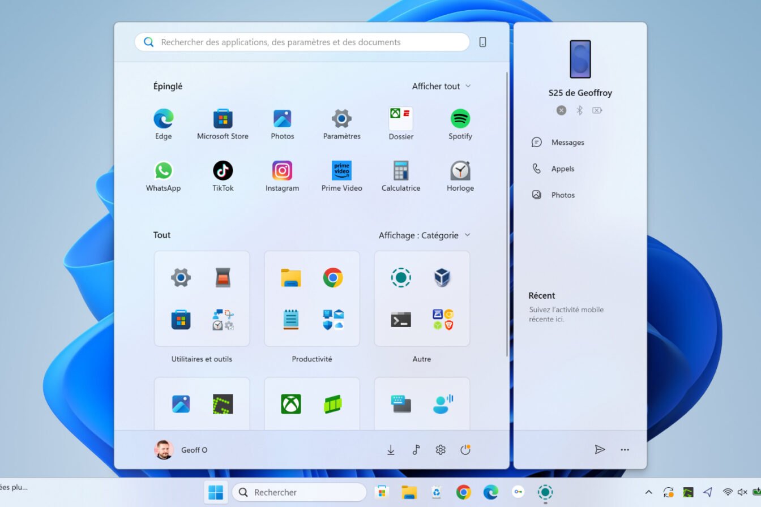Toggle Do Not Disturb on the connected phone
The image size is (761, 507).
click(561, 110)
